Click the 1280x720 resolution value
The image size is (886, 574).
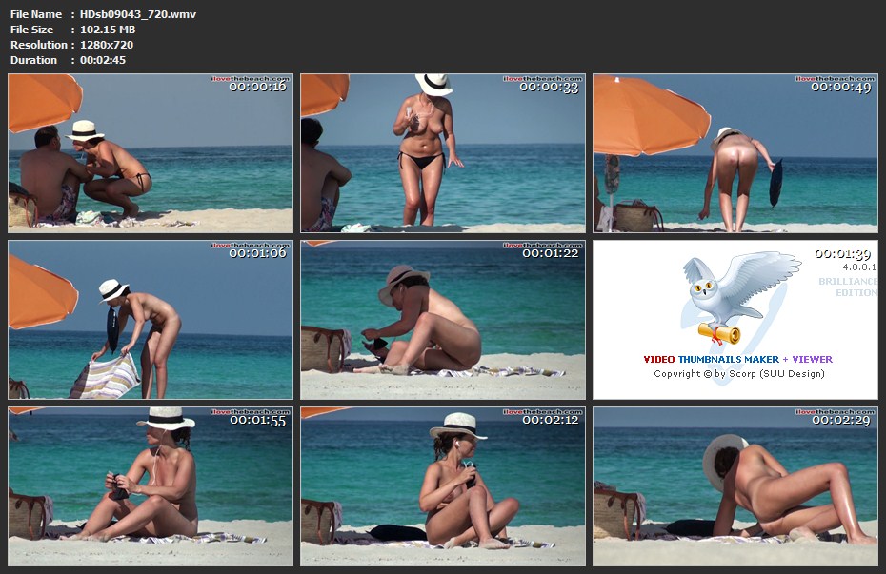point(107,45)
